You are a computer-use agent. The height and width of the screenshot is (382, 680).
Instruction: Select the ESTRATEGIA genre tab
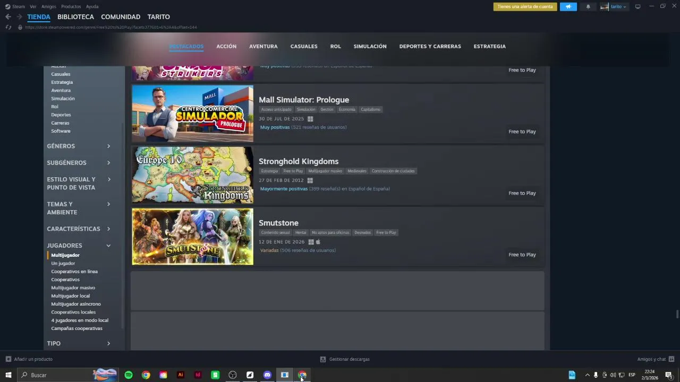pyautogui.click(x=489, y=46)
